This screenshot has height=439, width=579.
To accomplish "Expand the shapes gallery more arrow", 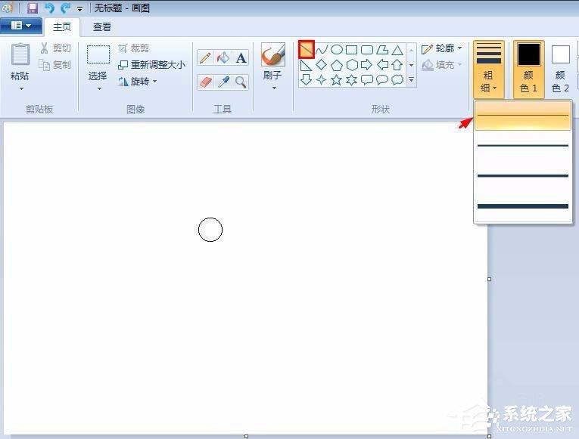I will pyautogui.click(x=412, y=79).
